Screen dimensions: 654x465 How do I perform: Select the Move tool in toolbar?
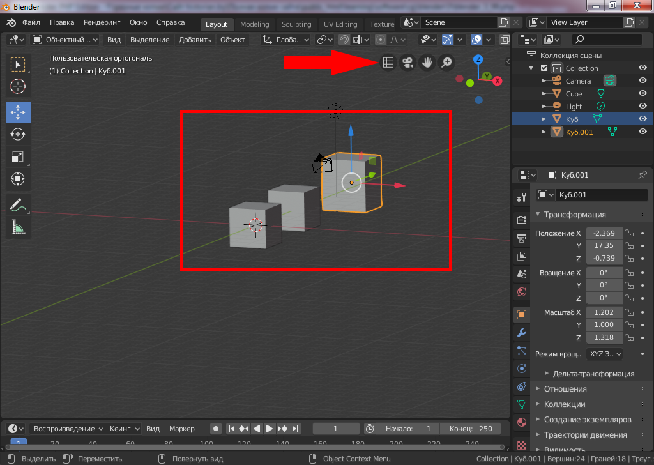(x=18, y=112)
